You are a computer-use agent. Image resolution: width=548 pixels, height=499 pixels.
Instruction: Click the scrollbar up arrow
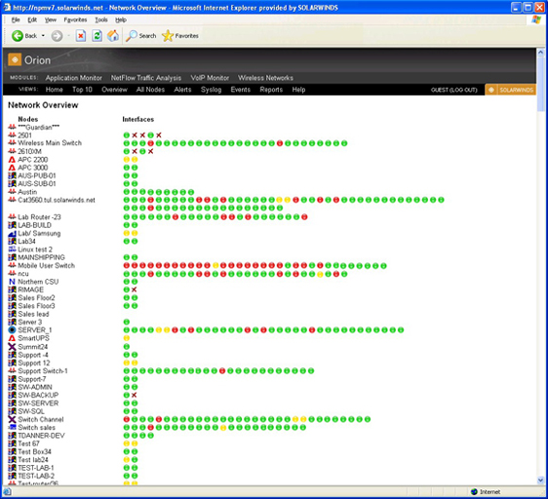tap(540, 53)
